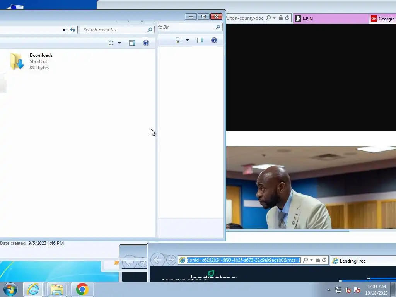Click the black video area in browser

coord(311,77)
